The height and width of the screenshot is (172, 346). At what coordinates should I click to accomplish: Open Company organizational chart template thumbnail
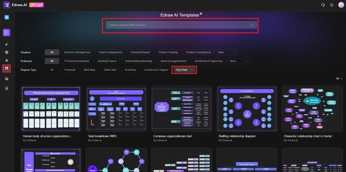182,109
